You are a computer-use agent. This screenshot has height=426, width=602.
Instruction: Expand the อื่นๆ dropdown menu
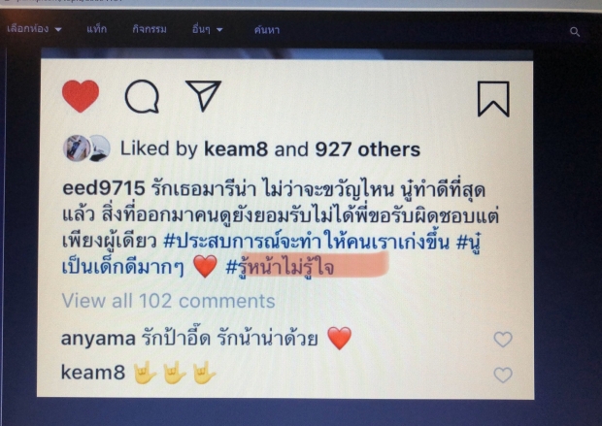(x=208, y=29)
